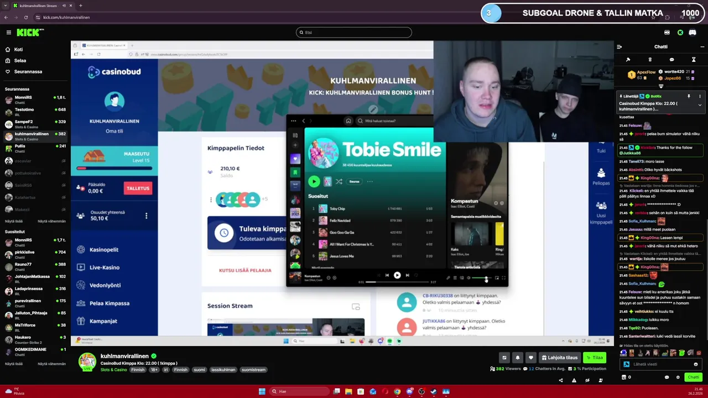Click the Etsi search field
This screenshot has width=708, height=398.
point(354,33)
